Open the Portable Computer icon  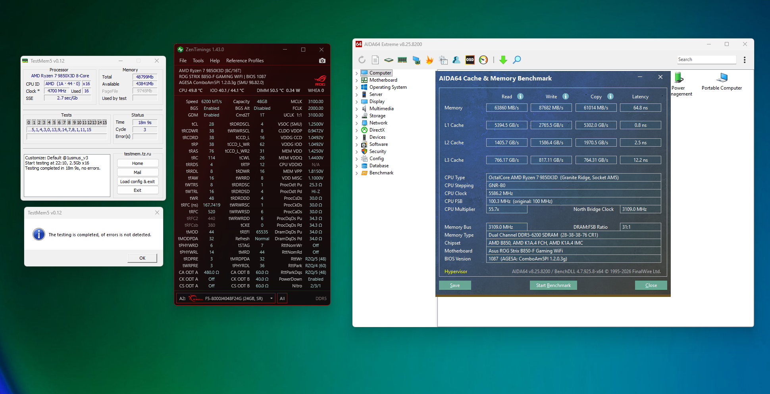click(x=722, y=78)
